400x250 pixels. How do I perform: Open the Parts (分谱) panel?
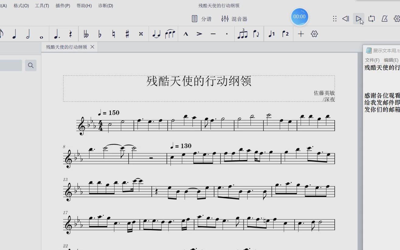202,19
